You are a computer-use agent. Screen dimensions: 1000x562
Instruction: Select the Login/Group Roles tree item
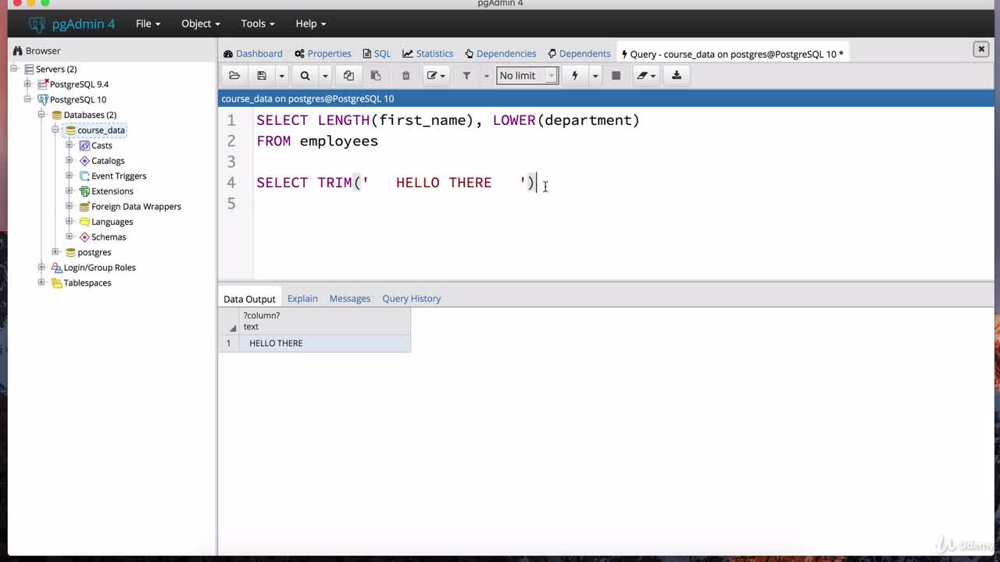(99, 268)
